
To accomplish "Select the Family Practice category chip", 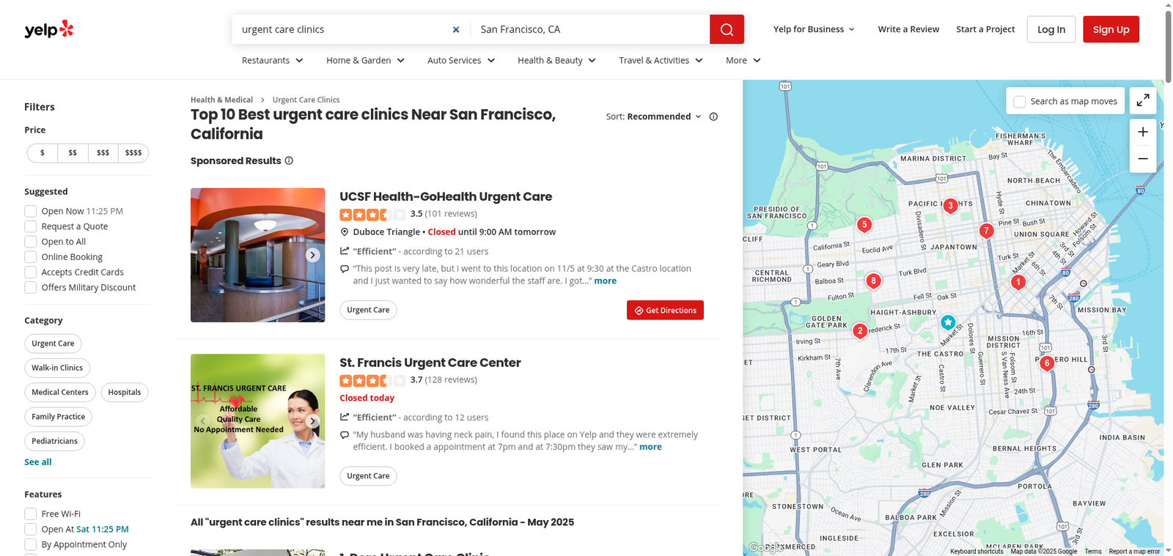I will [58, 417].
